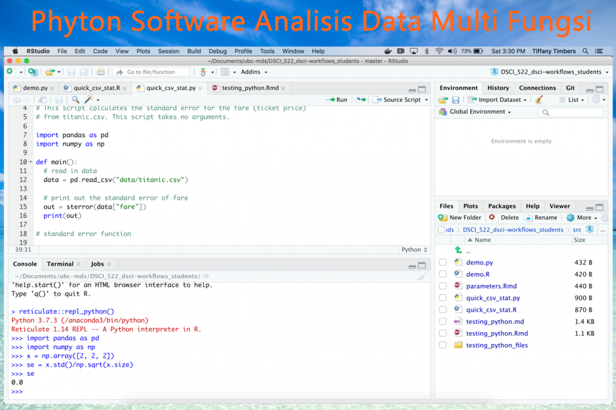Click the broom icon to clear environment
The width and height of the screenshot is (616, 410).
coord(539,100)
